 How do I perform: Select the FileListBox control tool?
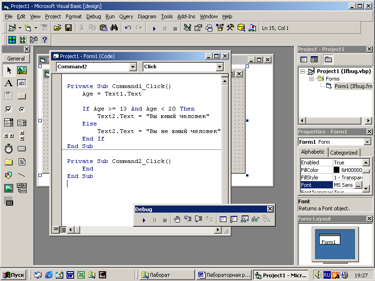point(22,162)
